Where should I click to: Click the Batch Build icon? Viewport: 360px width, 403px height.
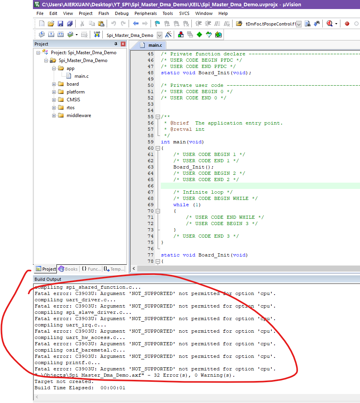pyautogui.click(x=70, y=35)
